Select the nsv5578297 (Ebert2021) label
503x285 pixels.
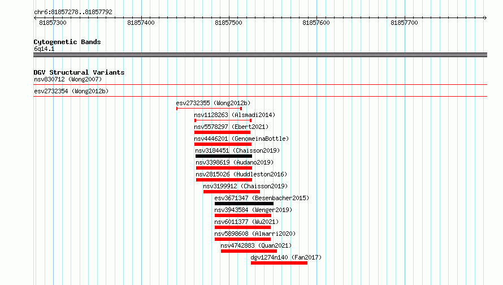coord(231,127)
